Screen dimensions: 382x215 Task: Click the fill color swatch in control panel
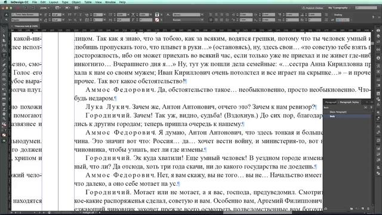pyautogui.click(x=157, y=15)
